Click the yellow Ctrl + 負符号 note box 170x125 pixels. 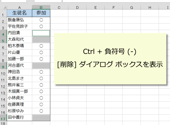click(x=110, y=58)
